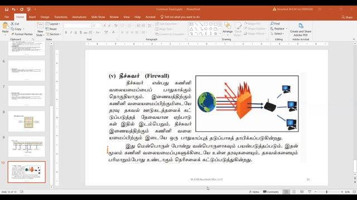Click the Share button
Viewport: 357px width, 200px height.
click(347, 17)
